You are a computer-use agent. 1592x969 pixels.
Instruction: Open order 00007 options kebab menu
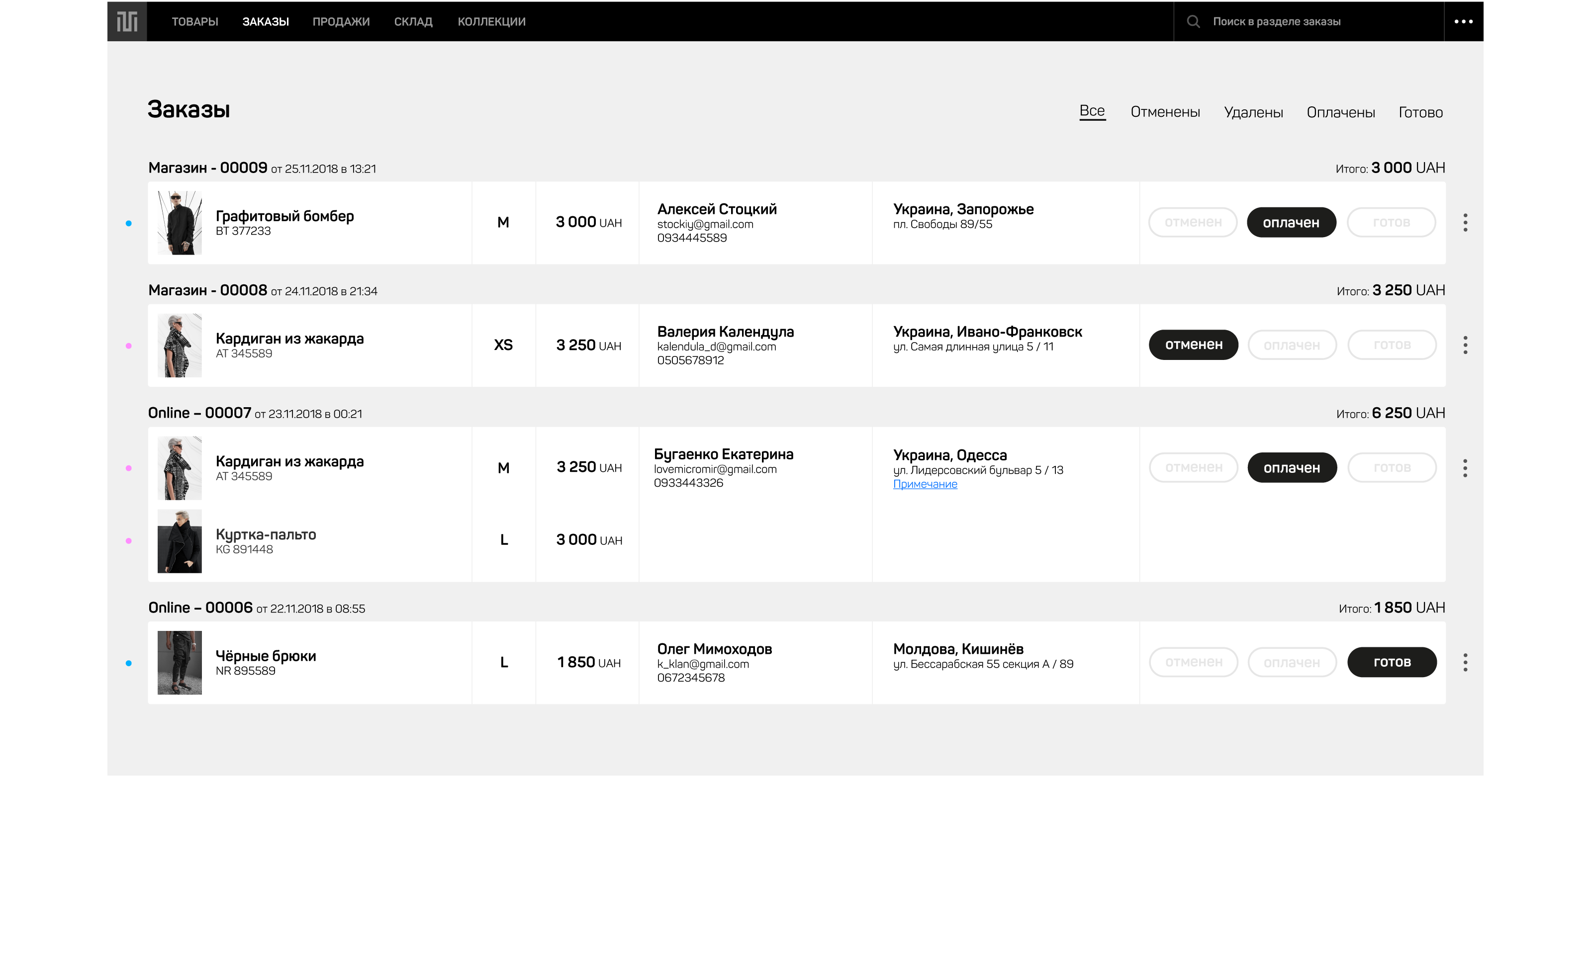click(1465, 468)
